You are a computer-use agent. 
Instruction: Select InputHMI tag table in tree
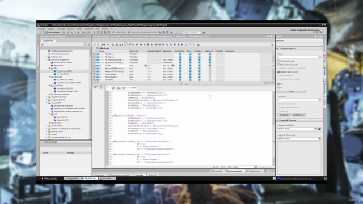[x=62, y=117]
